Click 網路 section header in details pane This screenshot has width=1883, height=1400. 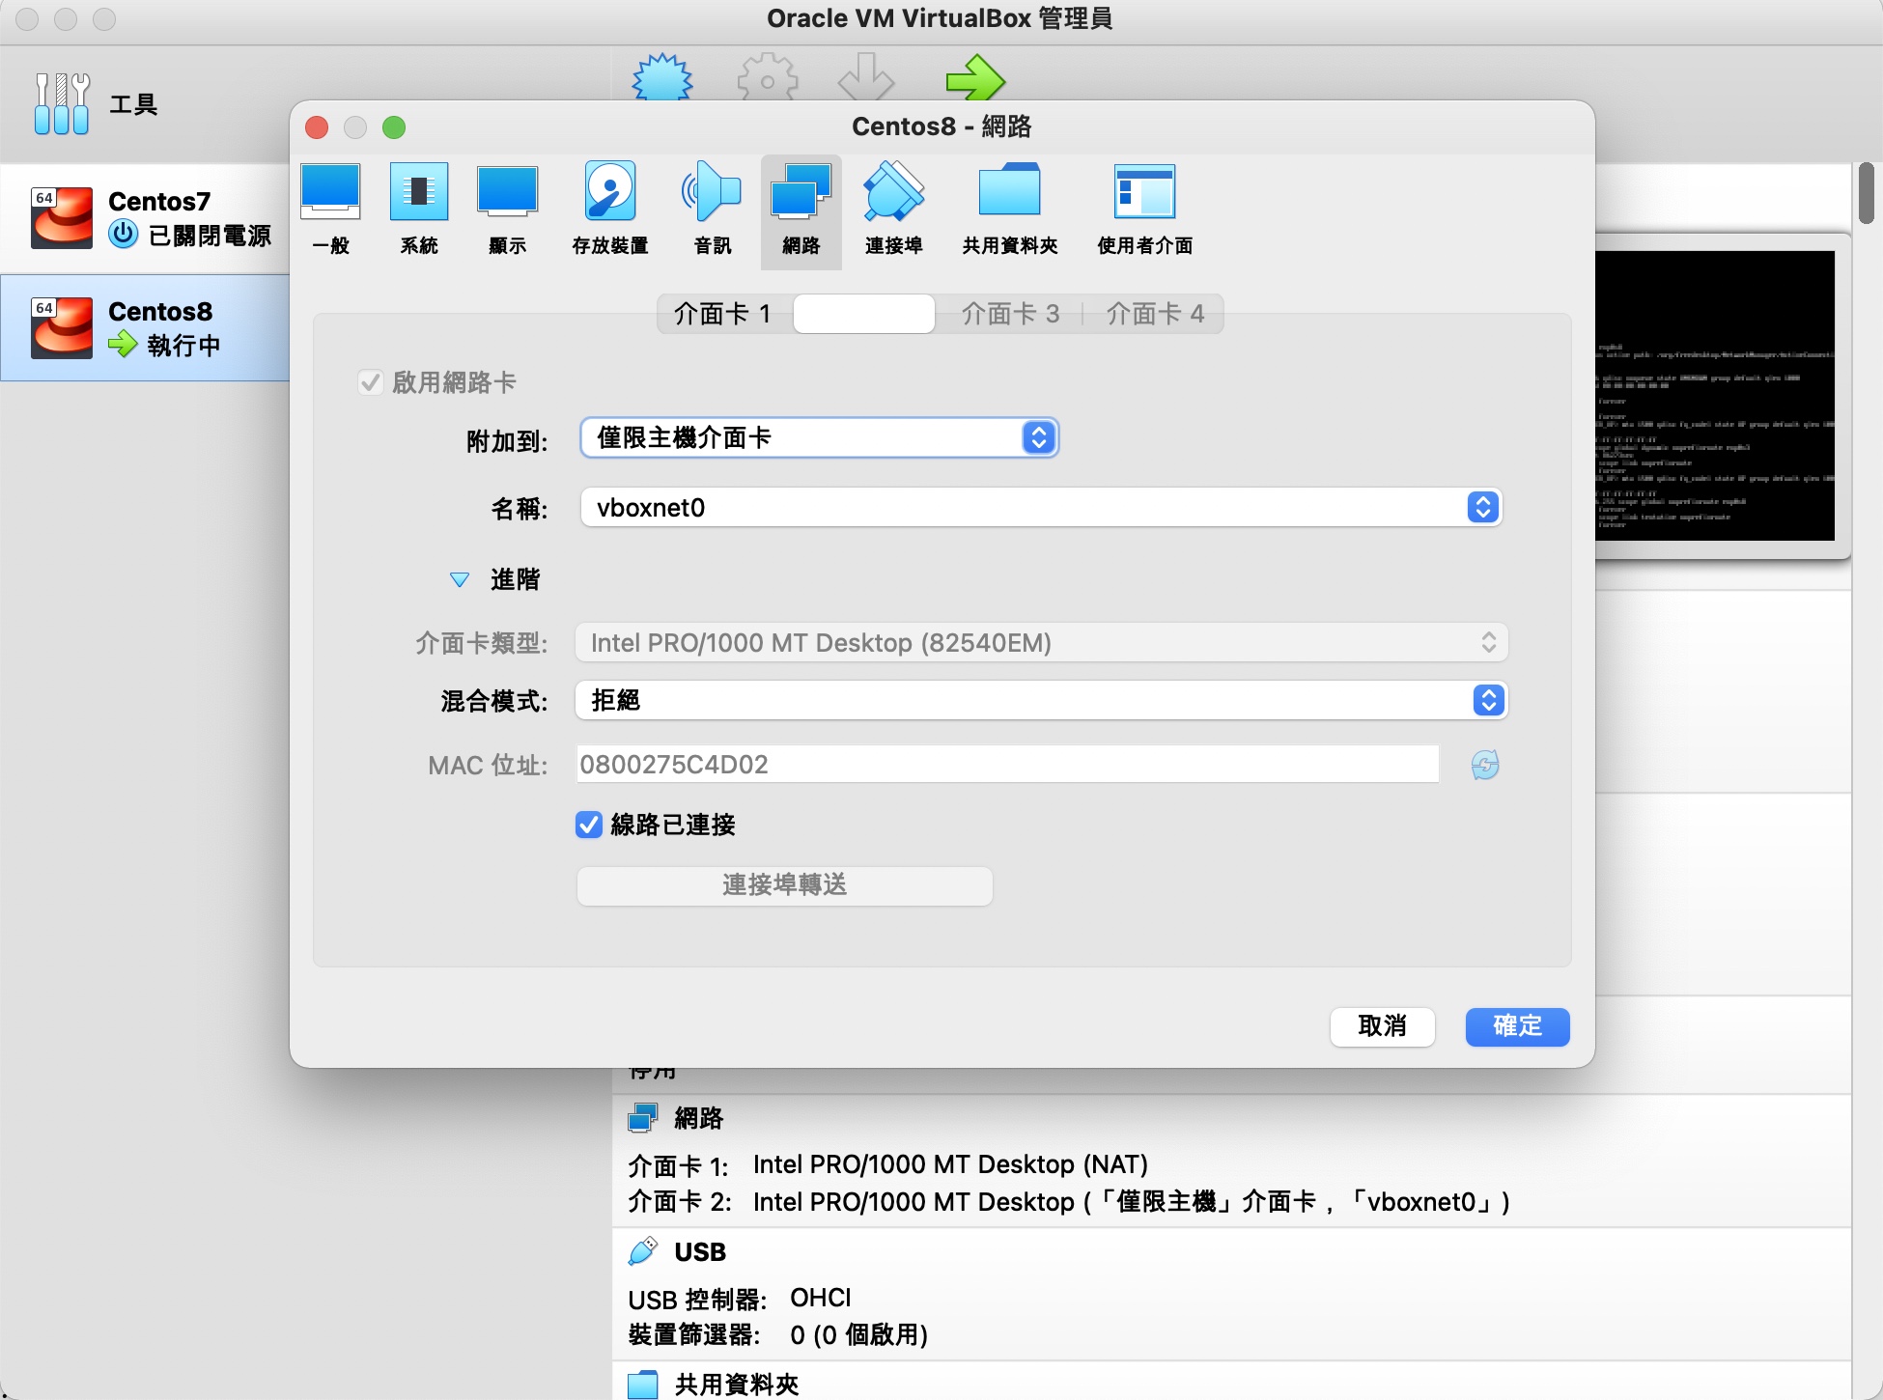coord(699,1118)
